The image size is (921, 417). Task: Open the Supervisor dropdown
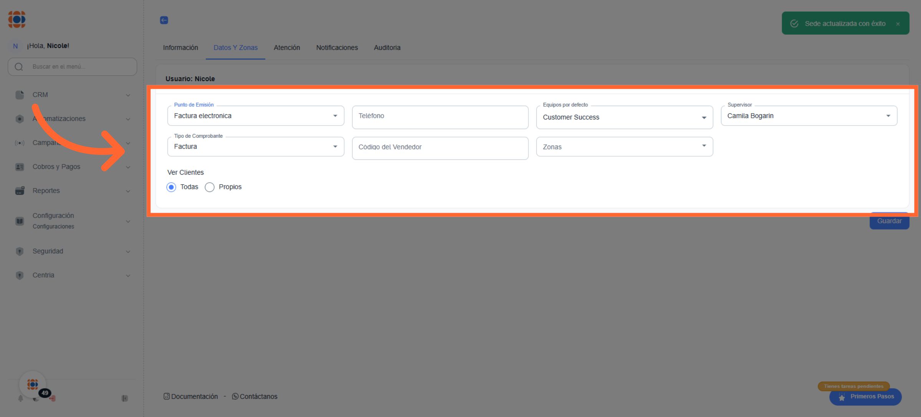coord(809,116)
